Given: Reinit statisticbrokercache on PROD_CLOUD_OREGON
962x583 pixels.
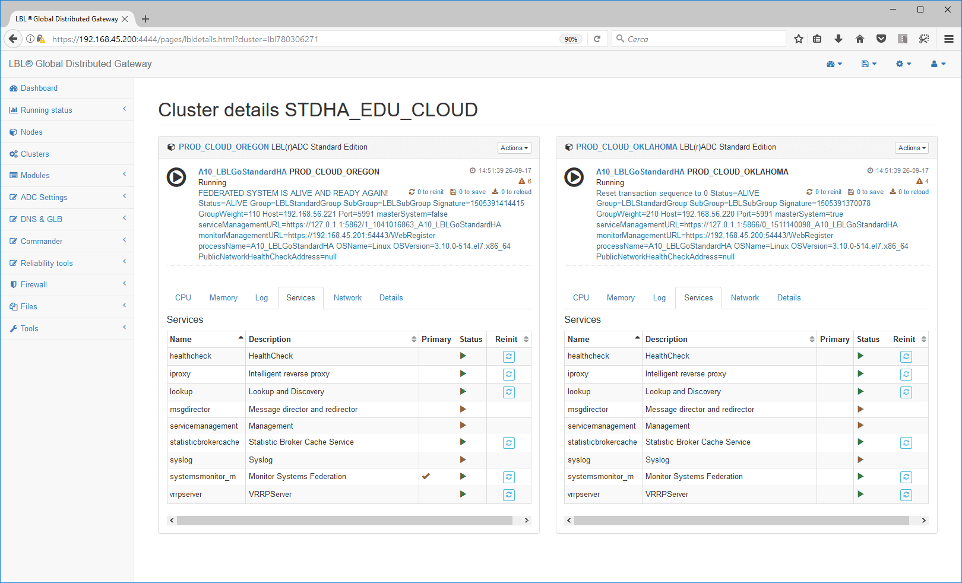Looking at the screenshot, I should 509,443.
